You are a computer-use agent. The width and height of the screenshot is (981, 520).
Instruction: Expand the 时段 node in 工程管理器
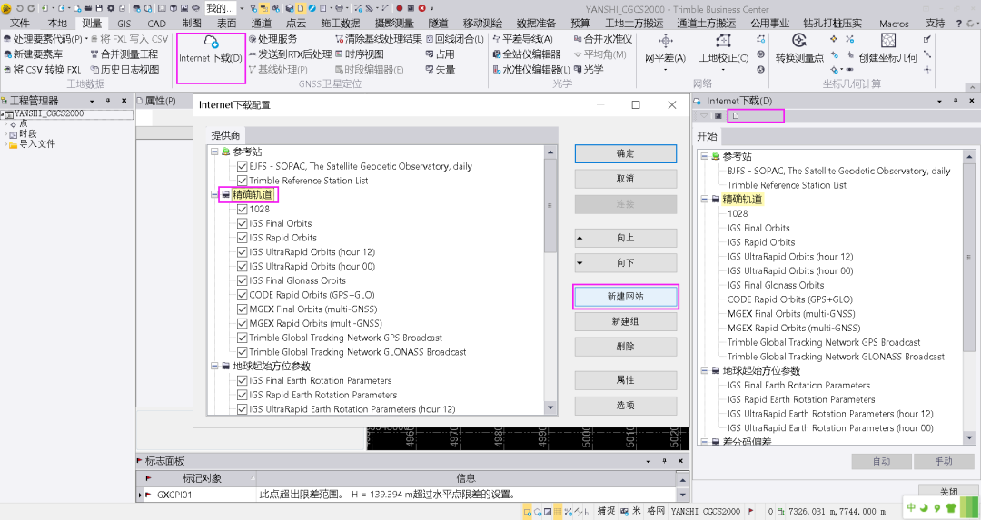(x=5, y=133)
